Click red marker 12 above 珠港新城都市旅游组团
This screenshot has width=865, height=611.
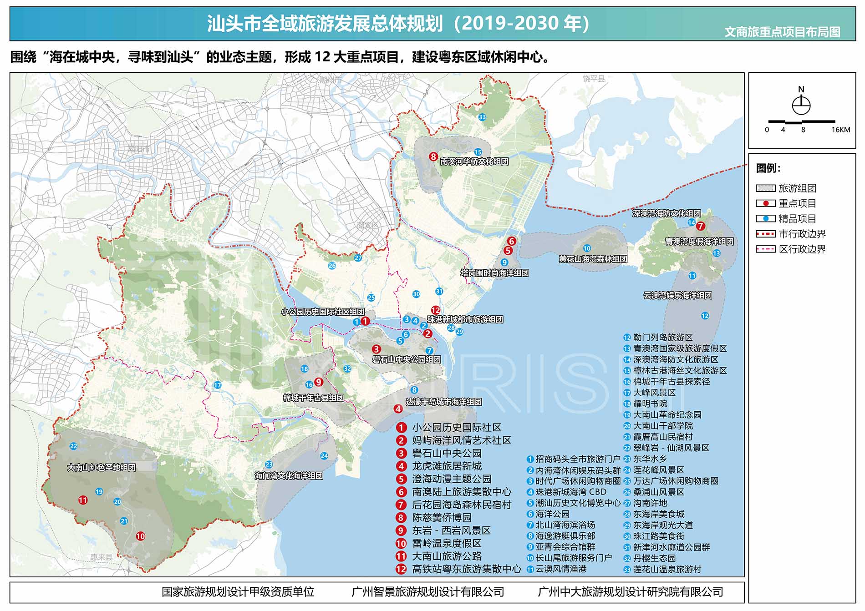436,310
